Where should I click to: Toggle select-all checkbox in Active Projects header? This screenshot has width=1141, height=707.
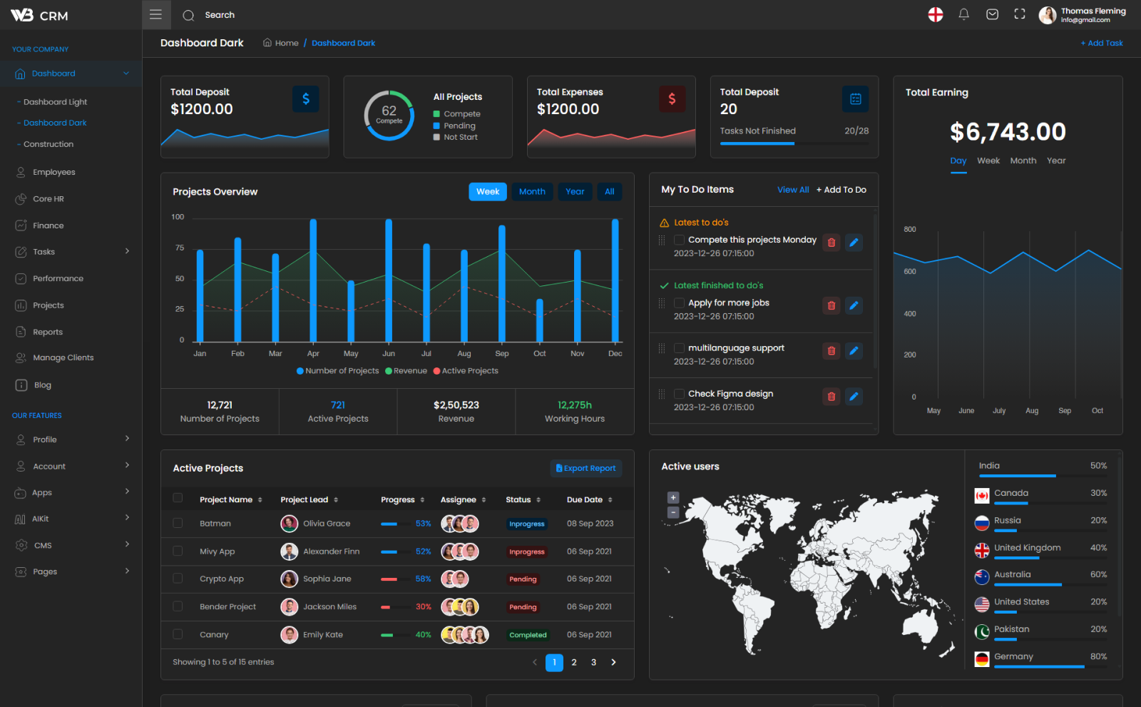tap(178, 498)
